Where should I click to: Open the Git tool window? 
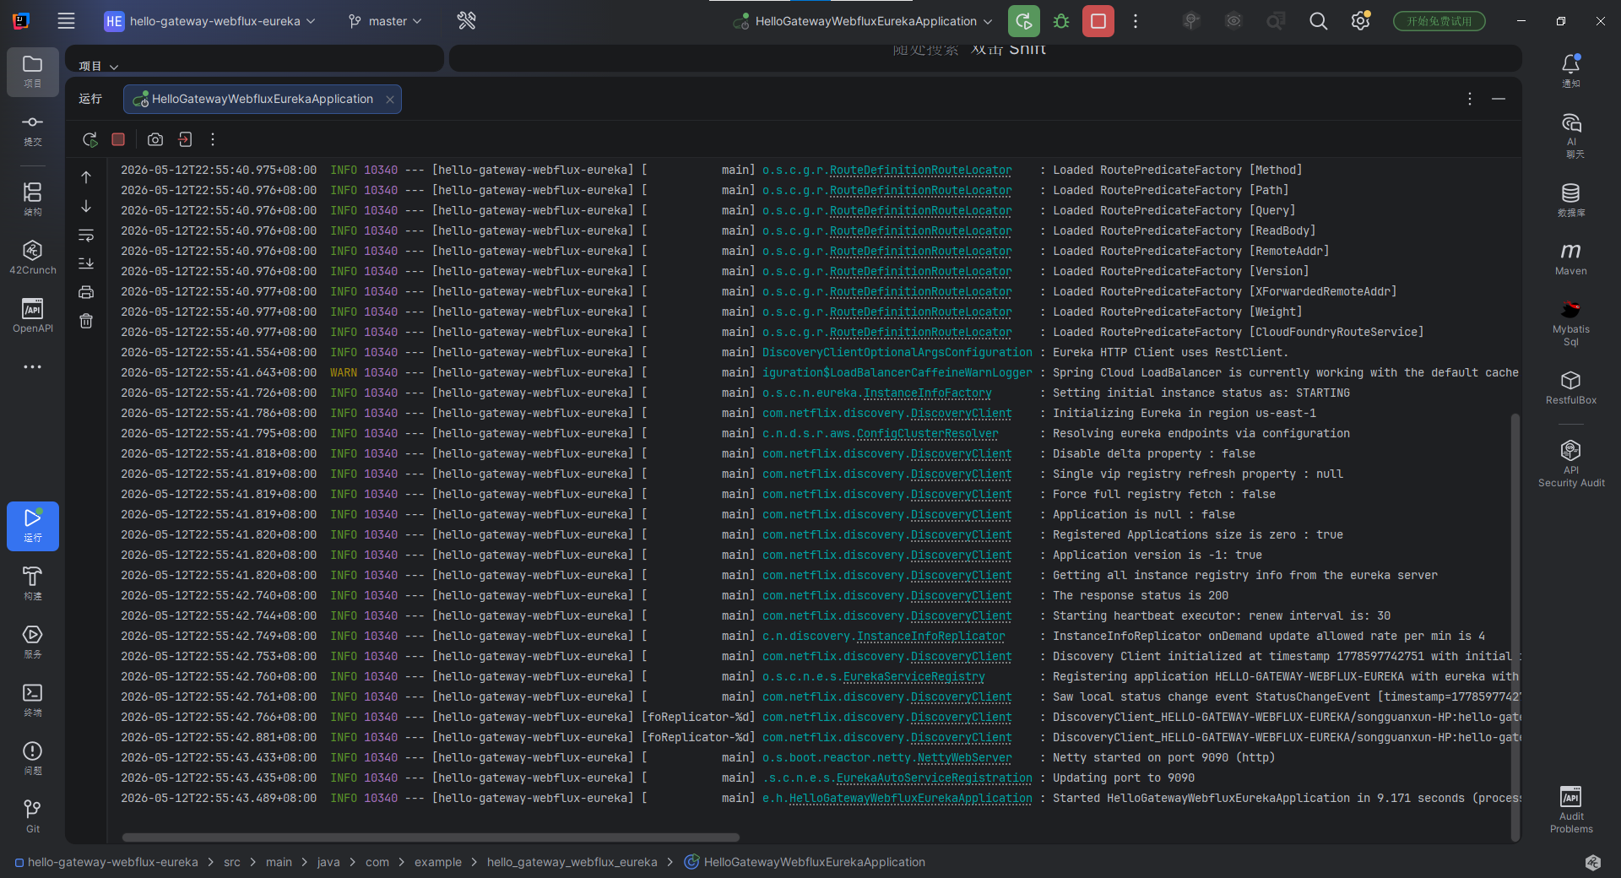tap(32, 816)
